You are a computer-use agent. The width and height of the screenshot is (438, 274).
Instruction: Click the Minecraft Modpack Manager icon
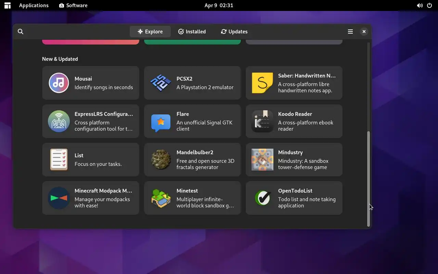pyautogui.click(x=59, y=198)
